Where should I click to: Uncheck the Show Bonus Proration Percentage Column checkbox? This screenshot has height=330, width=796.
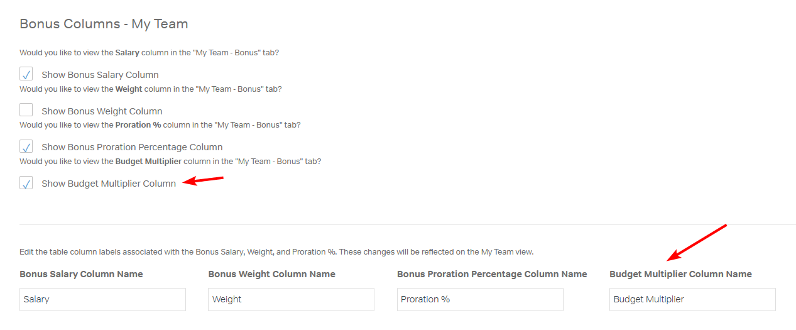tap(26, 146)
